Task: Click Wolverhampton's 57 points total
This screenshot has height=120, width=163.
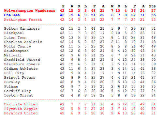Action: pos(154,11)
